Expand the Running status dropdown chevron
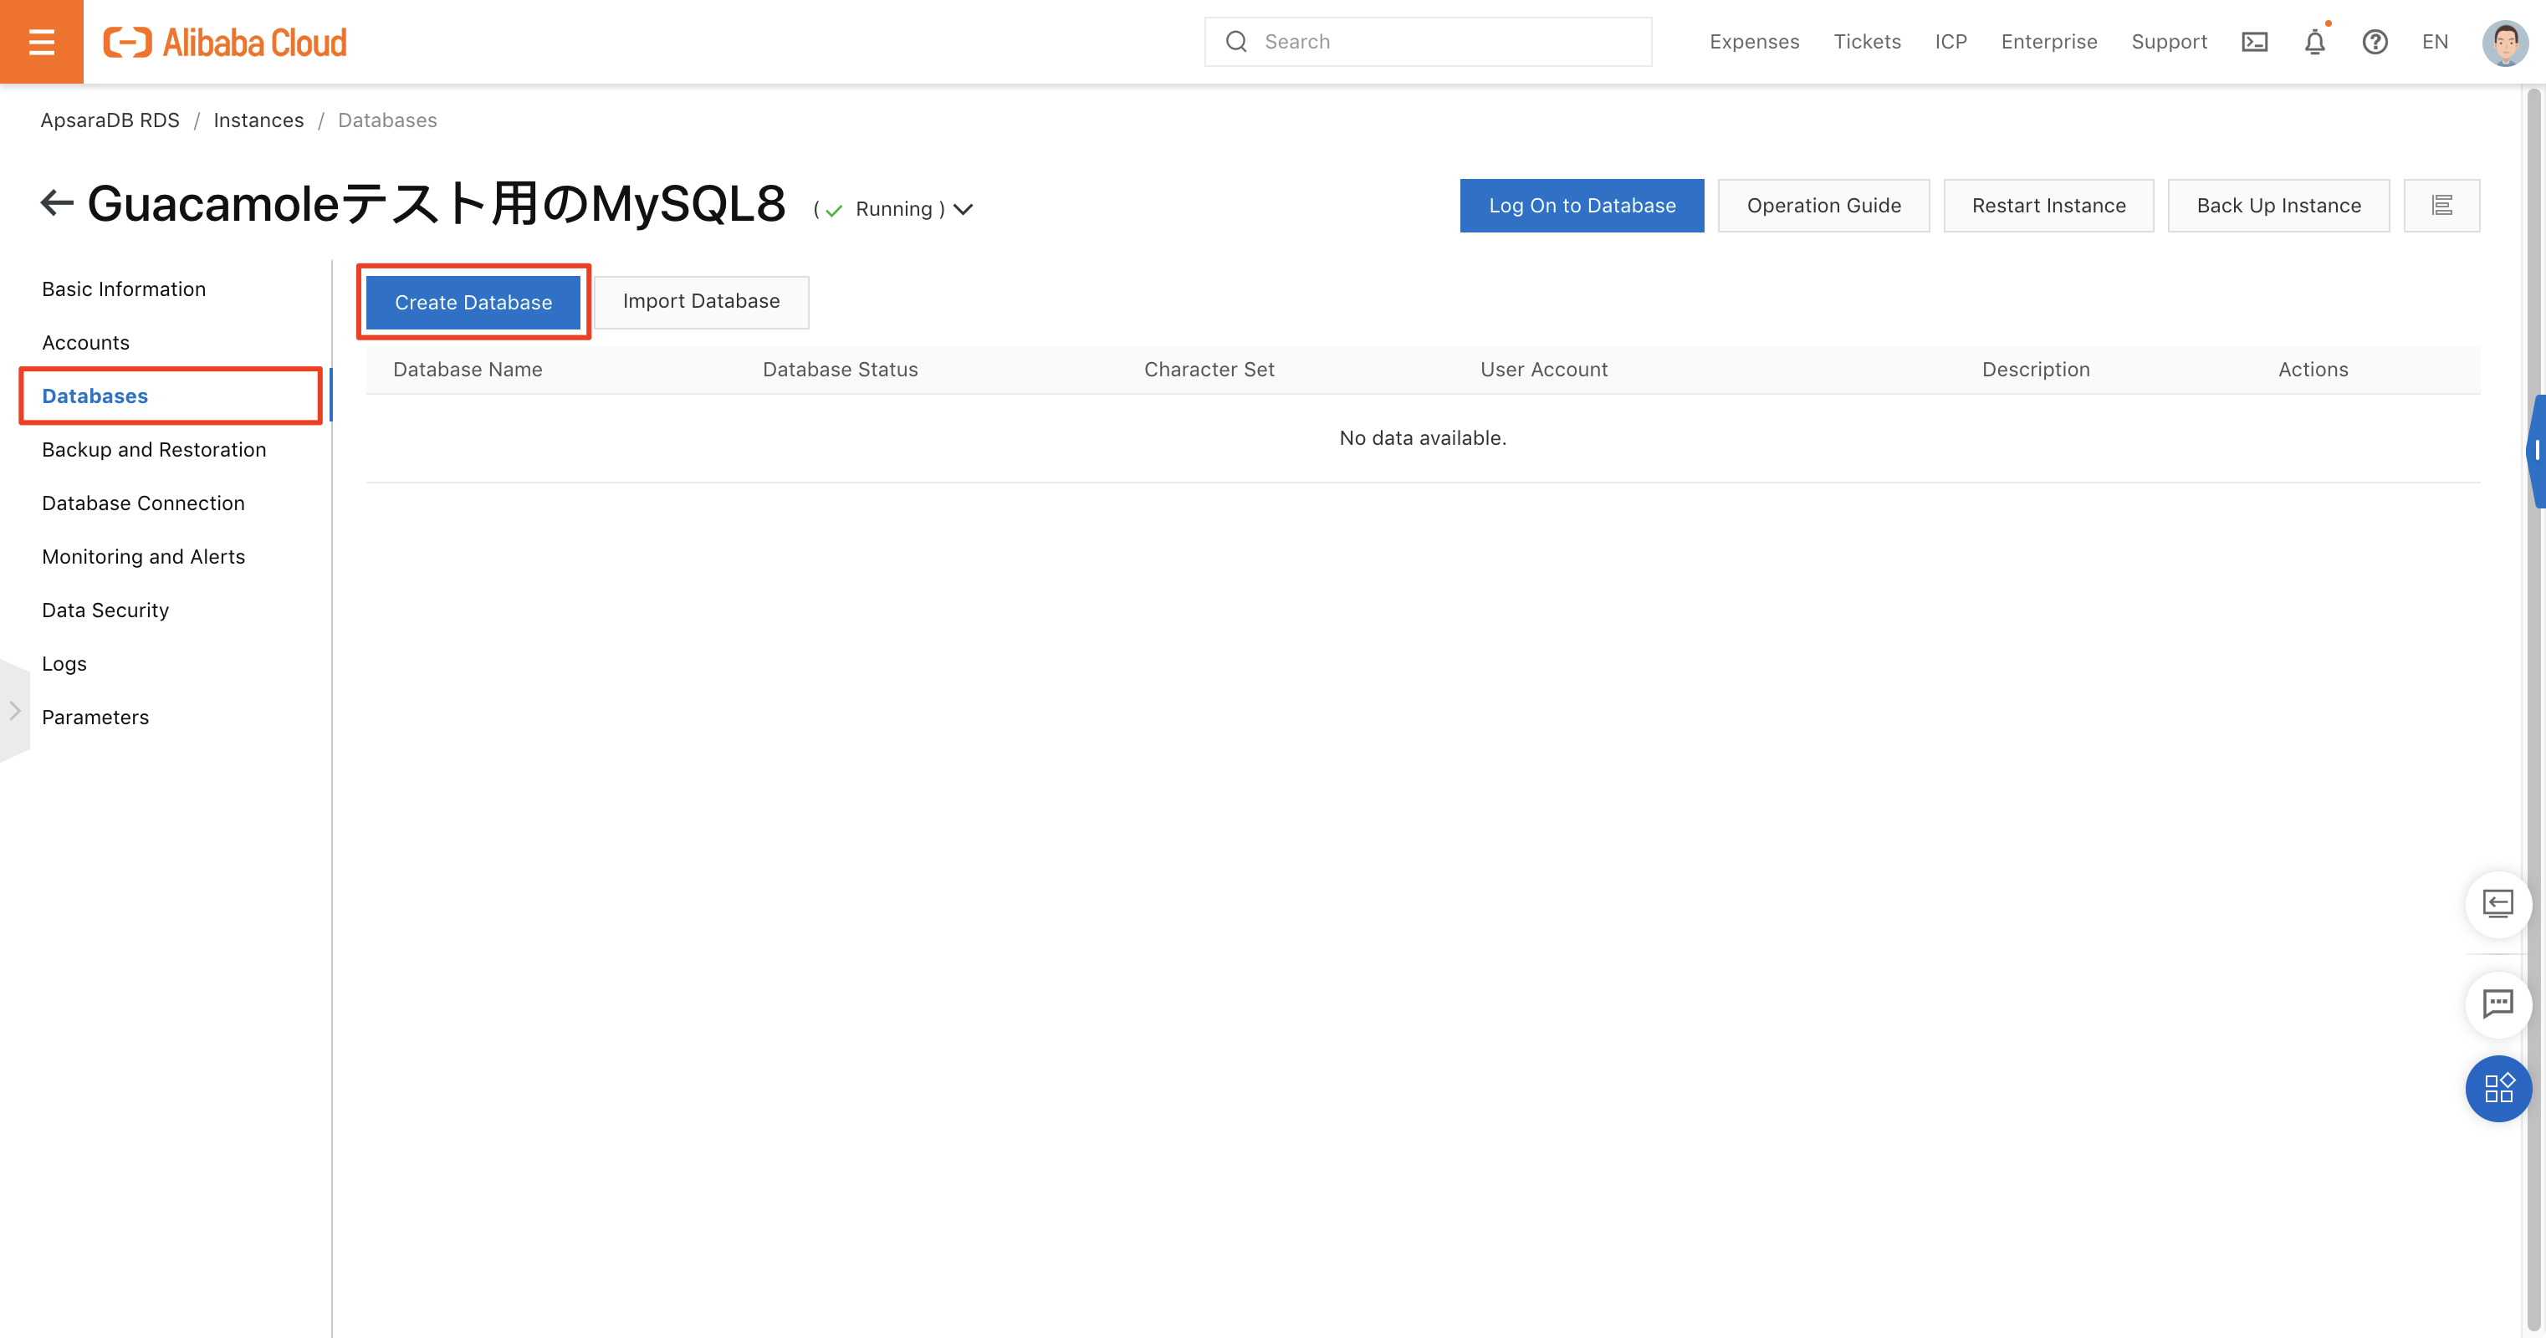Screen dimensions: 2546x1338 964,210
